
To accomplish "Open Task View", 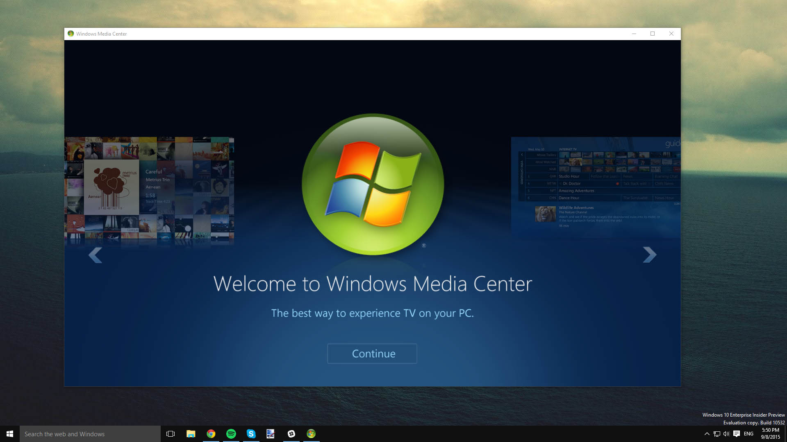I will pyautogui.click(x=171, y=434).
